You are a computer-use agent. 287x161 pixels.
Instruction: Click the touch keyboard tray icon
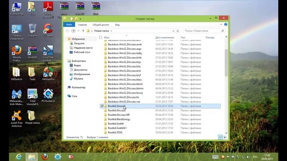tap(215, 157)
